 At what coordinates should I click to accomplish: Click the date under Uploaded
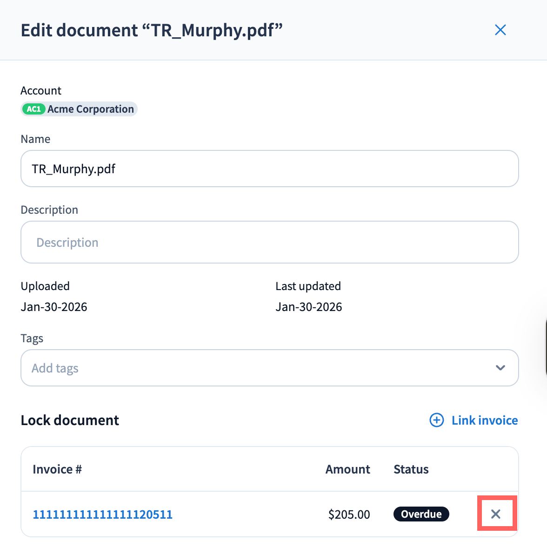point(54,307)
